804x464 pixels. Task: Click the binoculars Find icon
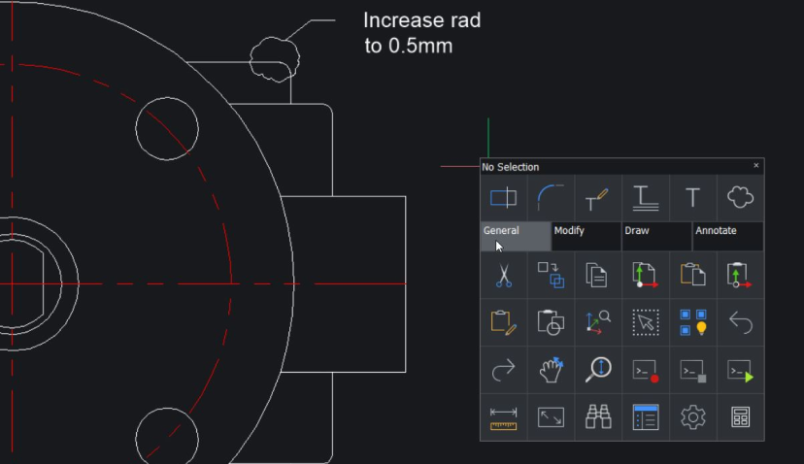[x=598, y=417]
